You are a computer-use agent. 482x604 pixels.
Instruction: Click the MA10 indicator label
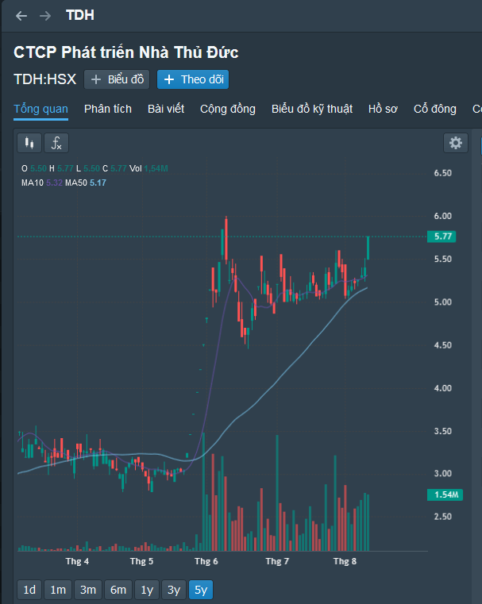[x=32, y=183]
